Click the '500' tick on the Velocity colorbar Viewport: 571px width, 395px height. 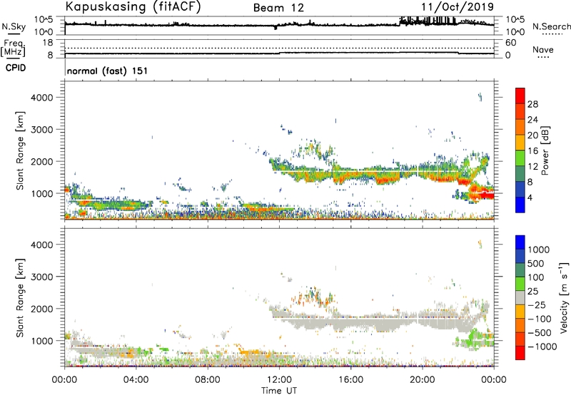point(537,263)
